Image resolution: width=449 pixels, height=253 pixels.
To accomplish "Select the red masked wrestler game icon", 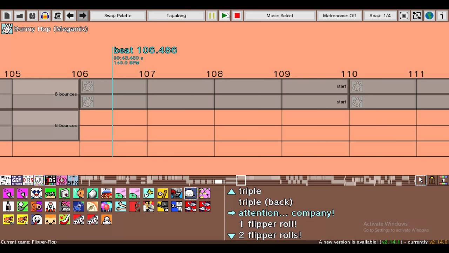I will [135, 206].
